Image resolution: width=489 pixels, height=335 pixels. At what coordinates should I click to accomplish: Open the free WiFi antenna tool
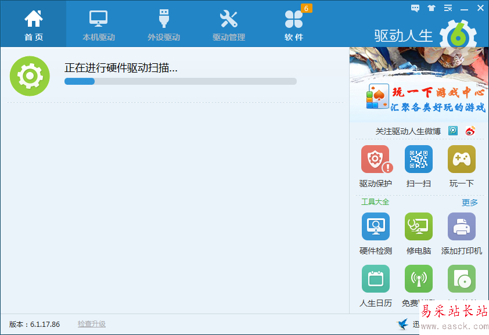(419, 279)
